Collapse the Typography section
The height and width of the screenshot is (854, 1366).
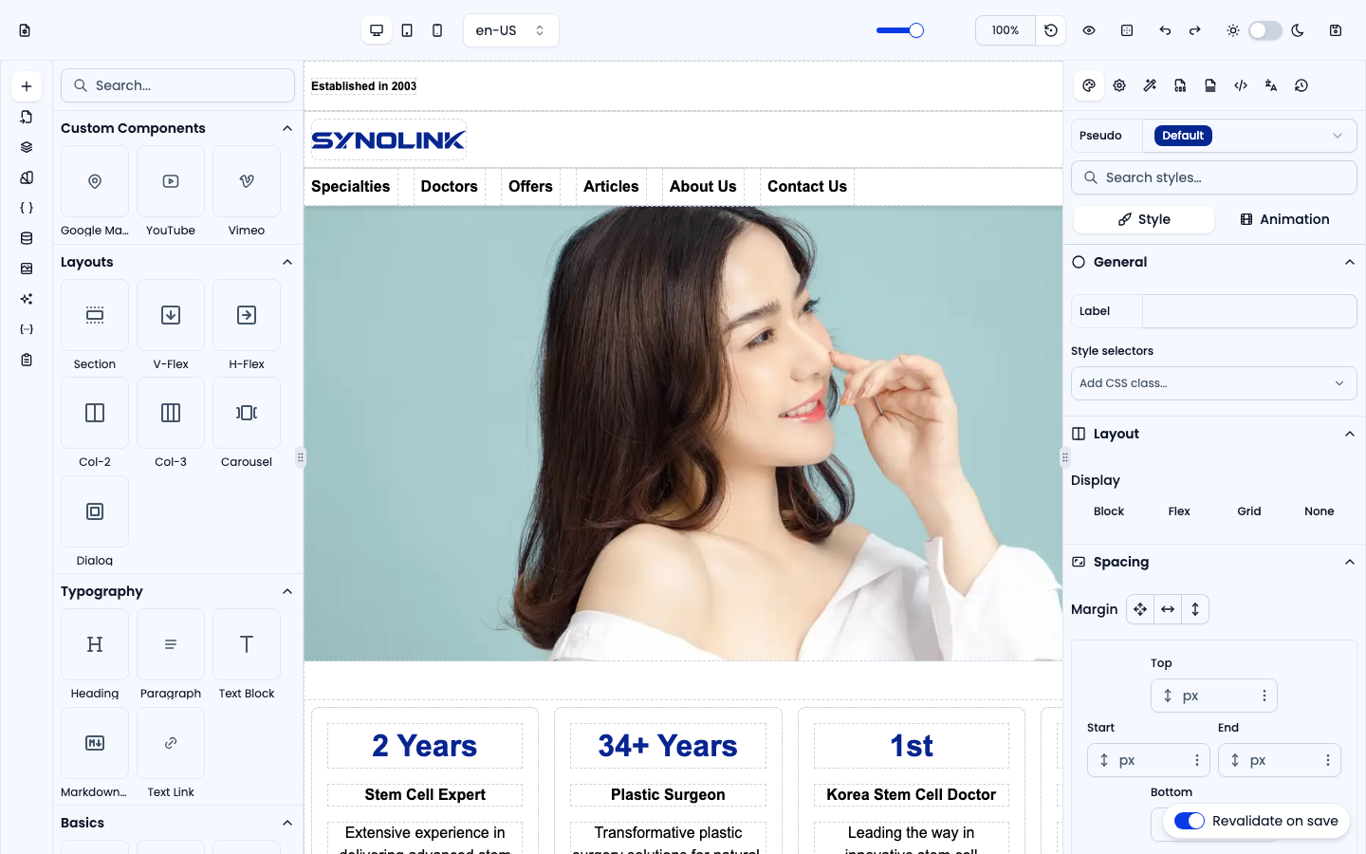point(287,591)
